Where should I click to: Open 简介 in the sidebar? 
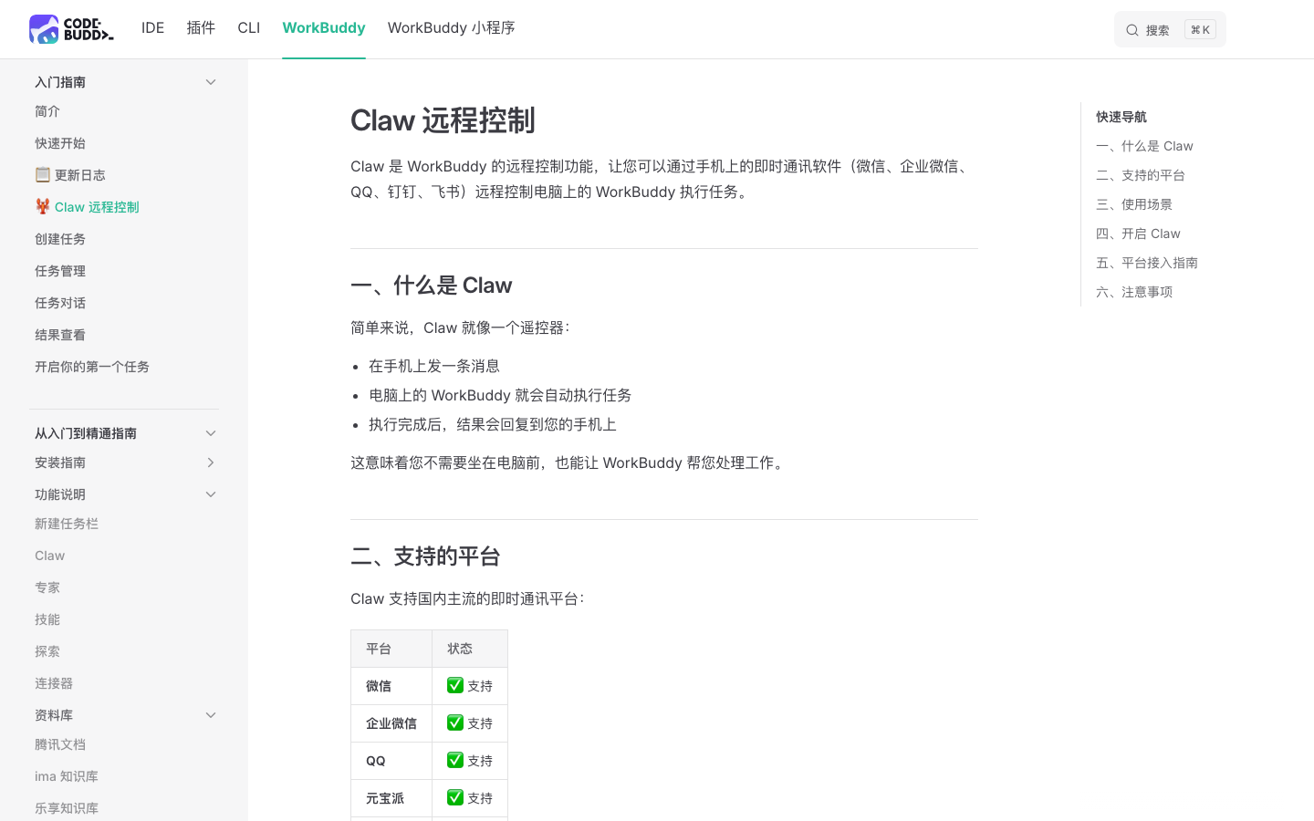[x=47, y=111]
